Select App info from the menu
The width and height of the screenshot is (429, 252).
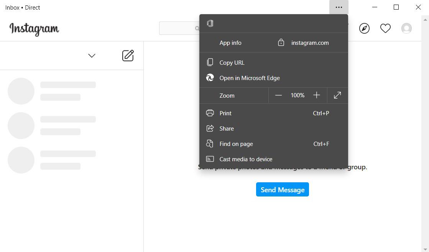tap(230, 43)
